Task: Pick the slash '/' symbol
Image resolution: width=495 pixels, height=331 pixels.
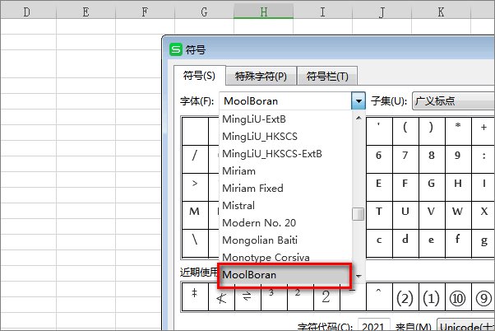Action: 195,159
